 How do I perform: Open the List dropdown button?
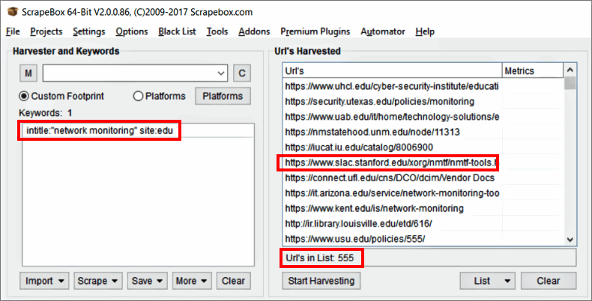click(x=488, y=281)
